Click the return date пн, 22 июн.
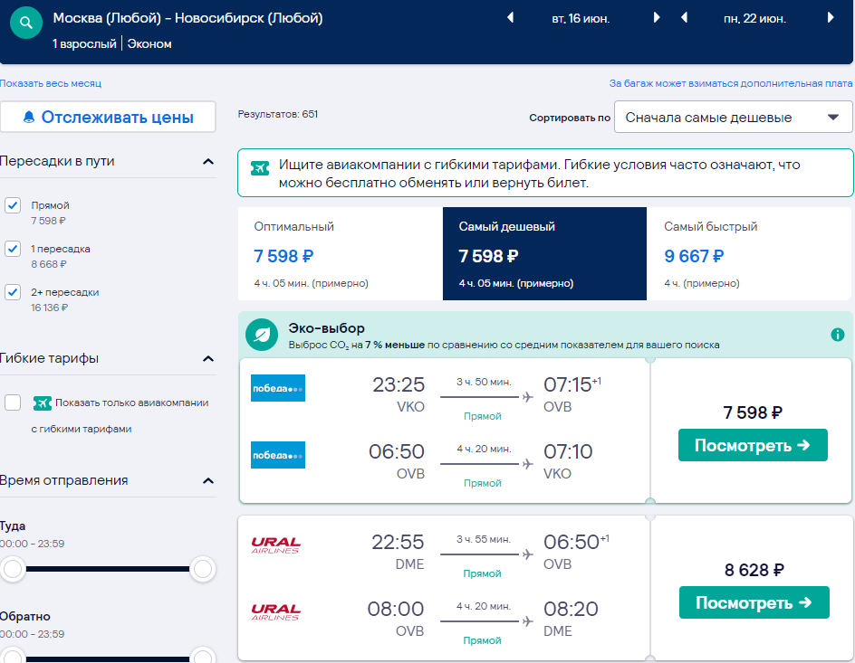The width and height of the screenshot is (855, 663). 754,18
